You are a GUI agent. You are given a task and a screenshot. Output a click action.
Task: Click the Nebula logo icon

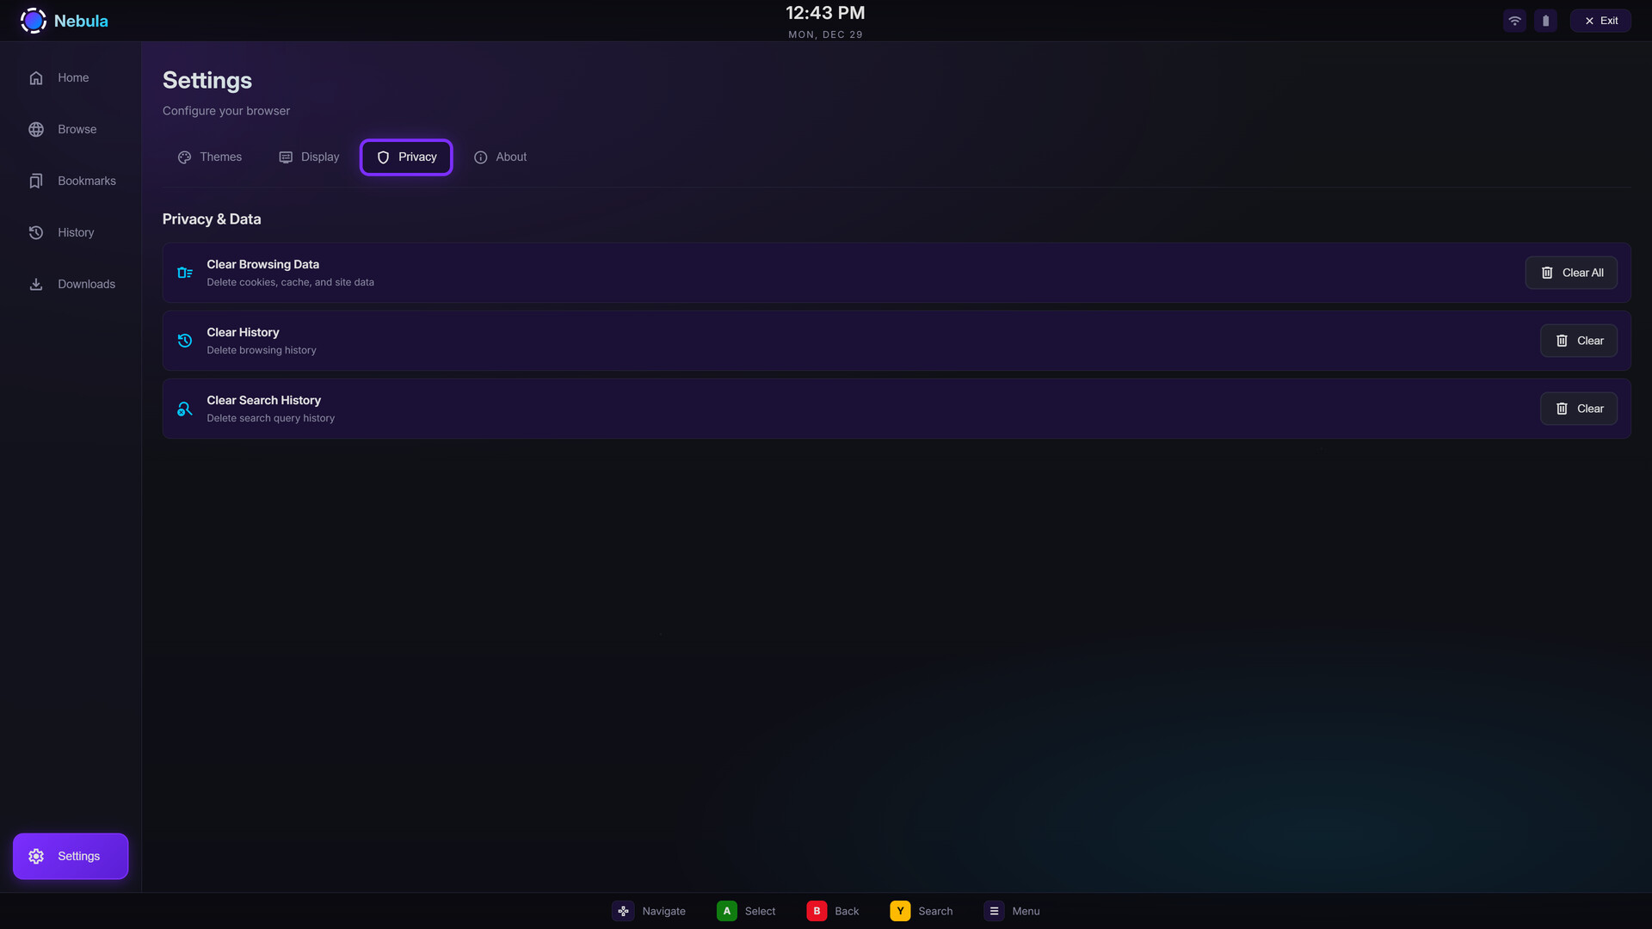pyautogui.click(x=33, y=21)
